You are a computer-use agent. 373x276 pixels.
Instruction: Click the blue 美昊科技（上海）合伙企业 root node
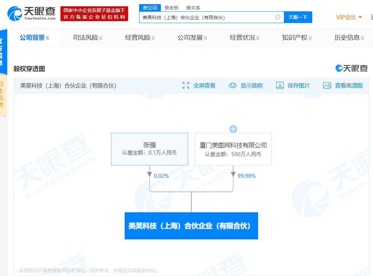pyautogui.click(x=191, y=226)
